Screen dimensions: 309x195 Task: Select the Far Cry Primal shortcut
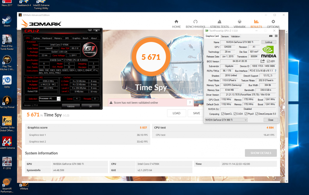(7, 102)
